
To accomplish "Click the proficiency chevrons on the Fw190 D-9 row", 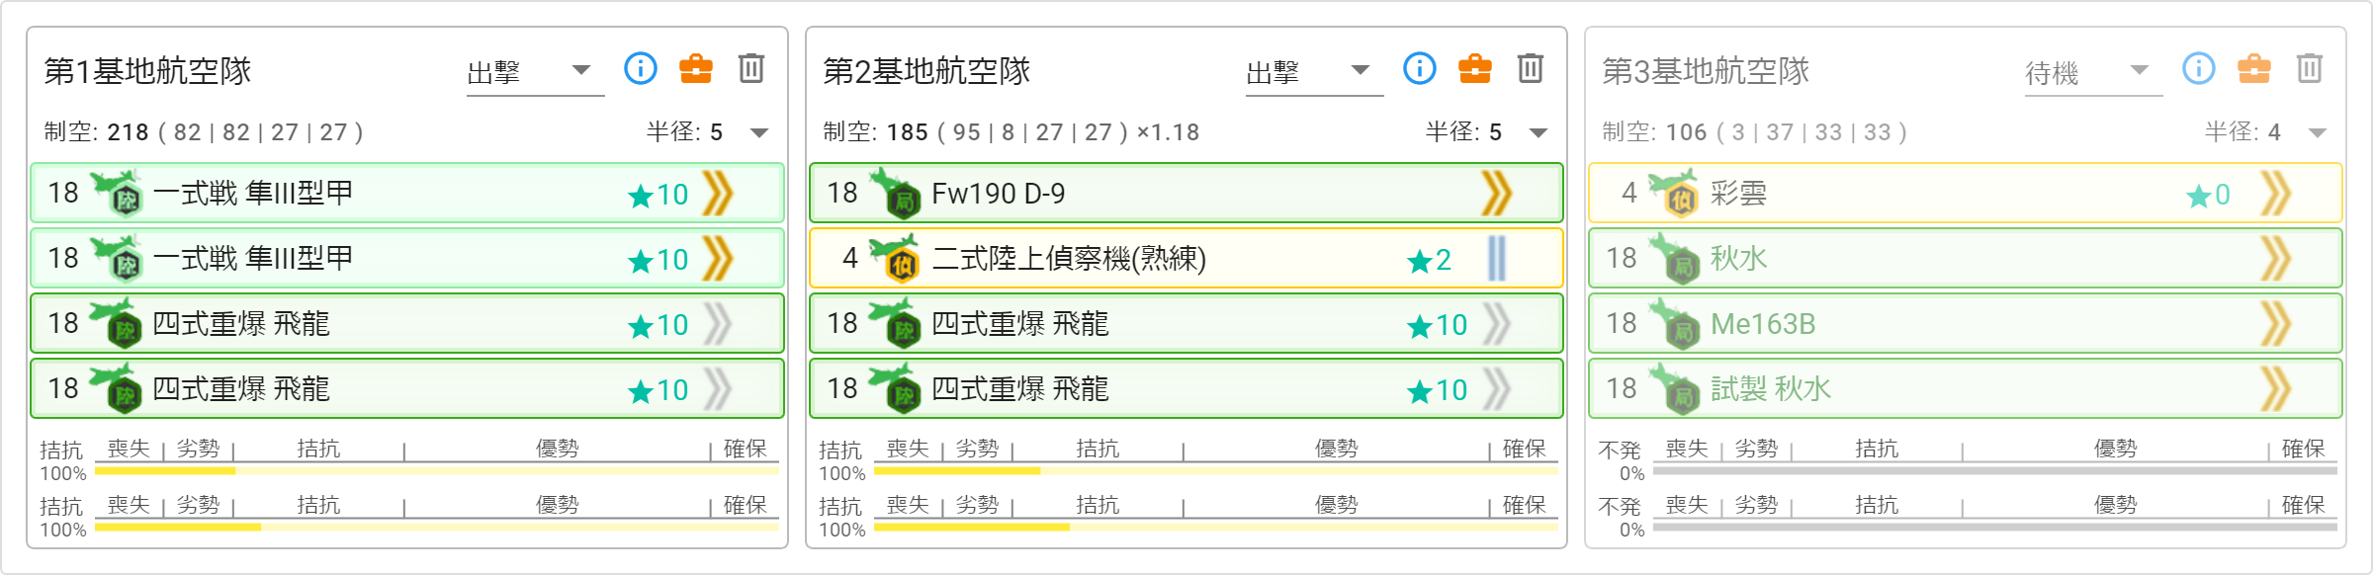I will coord(1497,193).
